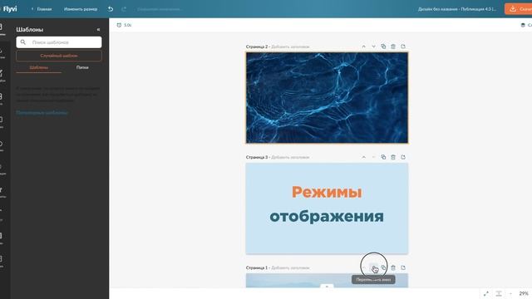Delete Страница 3
The height and width of the screenshot is (299, 532).
pyautogui.click(x=393, y=157)
